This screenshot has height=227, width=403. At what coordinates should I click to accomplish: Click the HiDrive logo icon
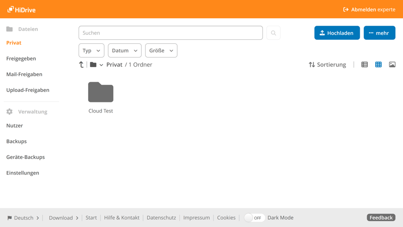pos(11,9)
